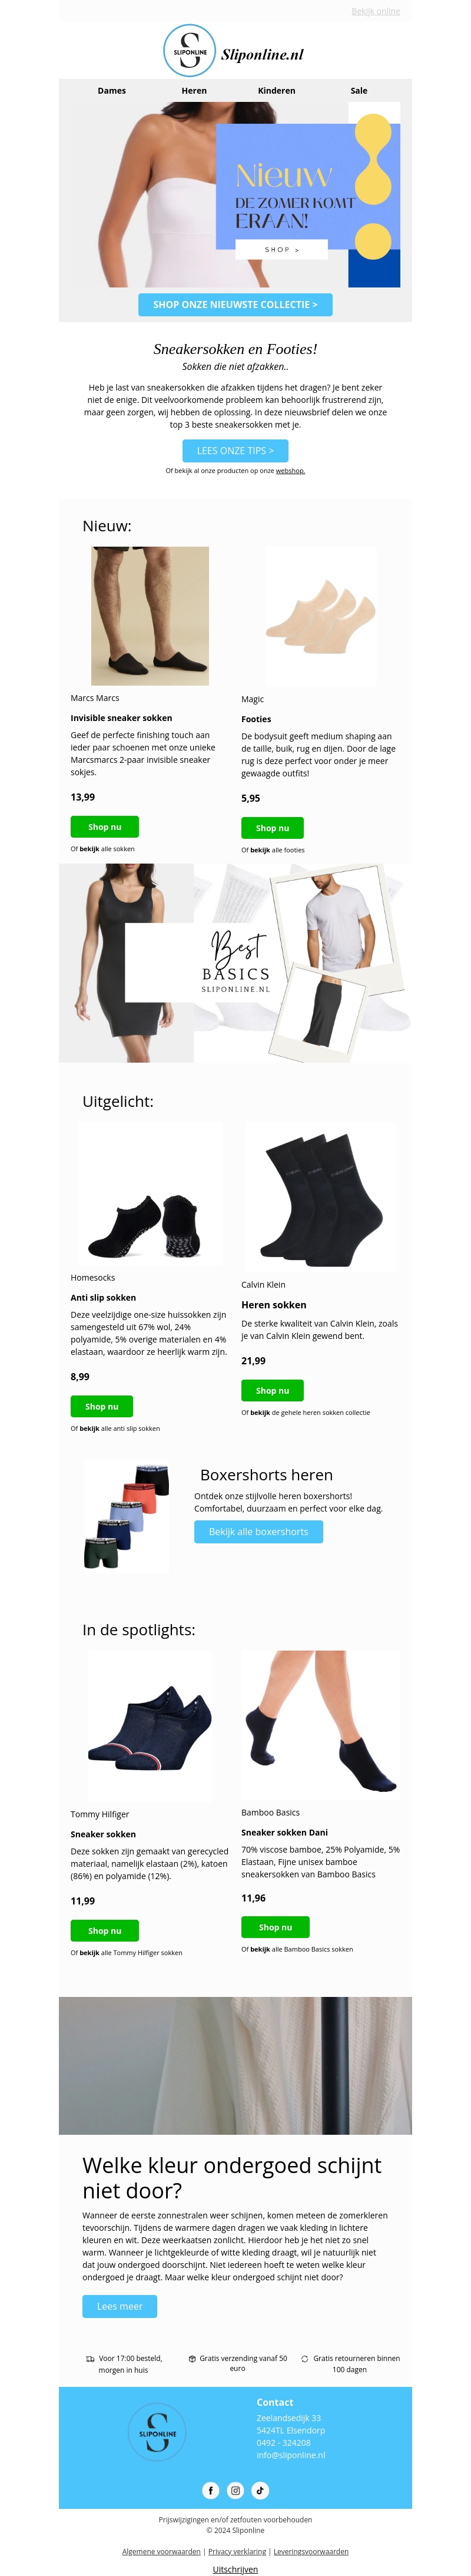Open the Dames menu item

pos(112,91)
